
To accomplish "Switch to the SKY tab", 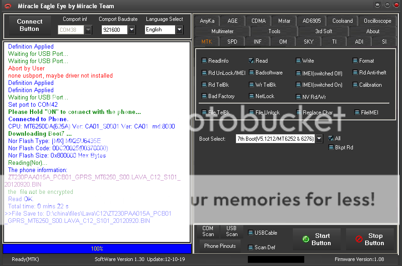I will [x=308, y=41].
